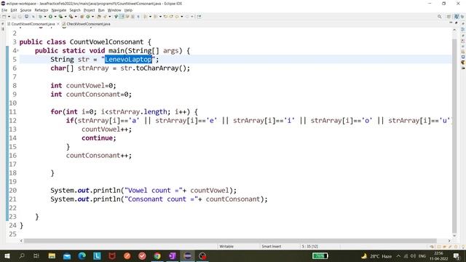Open the Edit menu
Image resolution: width=466 pixels, height=262 pixels.
point(14,10)
